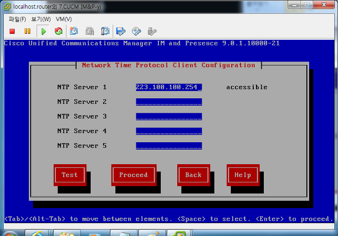The height and width of the screenshot is (236, 338).
Task: Click the Tab/Alt-Tab navigation hint line
Action: tap(169, 219)
